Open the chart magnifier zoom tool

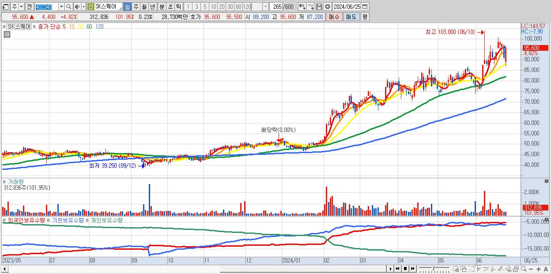[x=524, y=269]
